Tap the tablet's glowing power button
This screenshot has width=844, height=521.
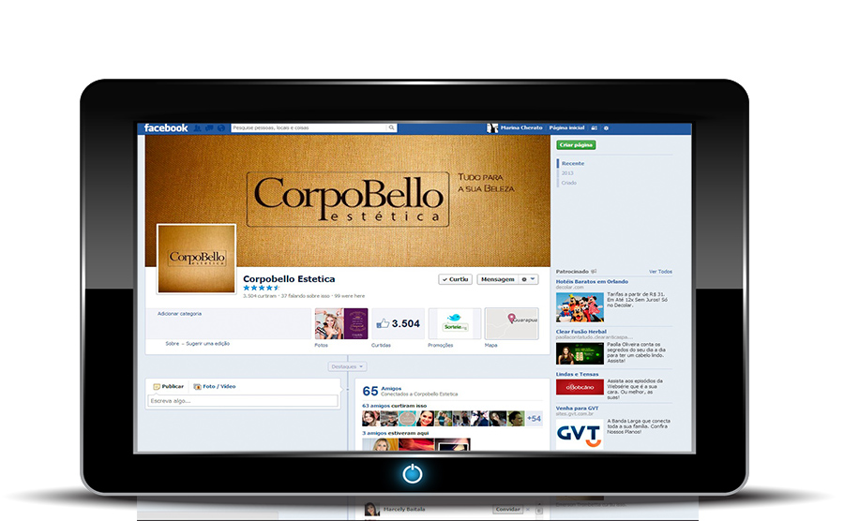click(x=413, y=474)
